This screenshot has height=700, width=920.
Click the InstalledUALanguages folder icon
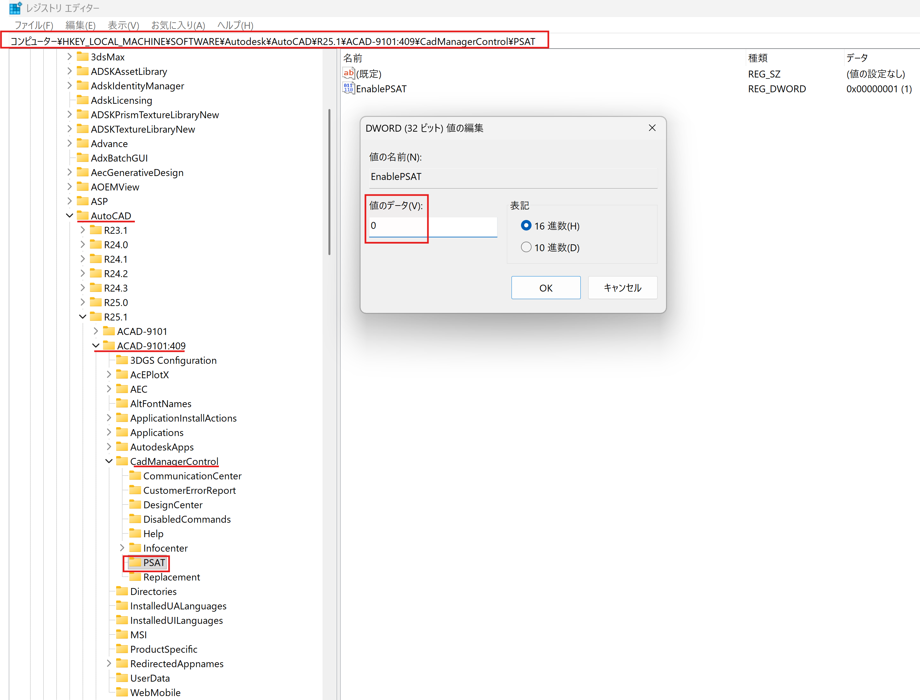tap(122, 605)
